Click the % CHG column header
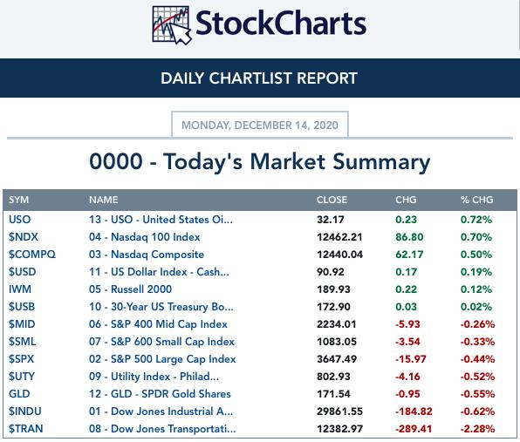 pyautogui.click(x=476, y=200)
